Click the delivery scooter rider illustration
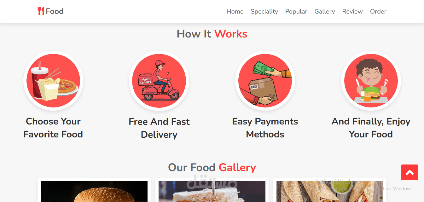 pyautogui.click(x=159, y=81)
